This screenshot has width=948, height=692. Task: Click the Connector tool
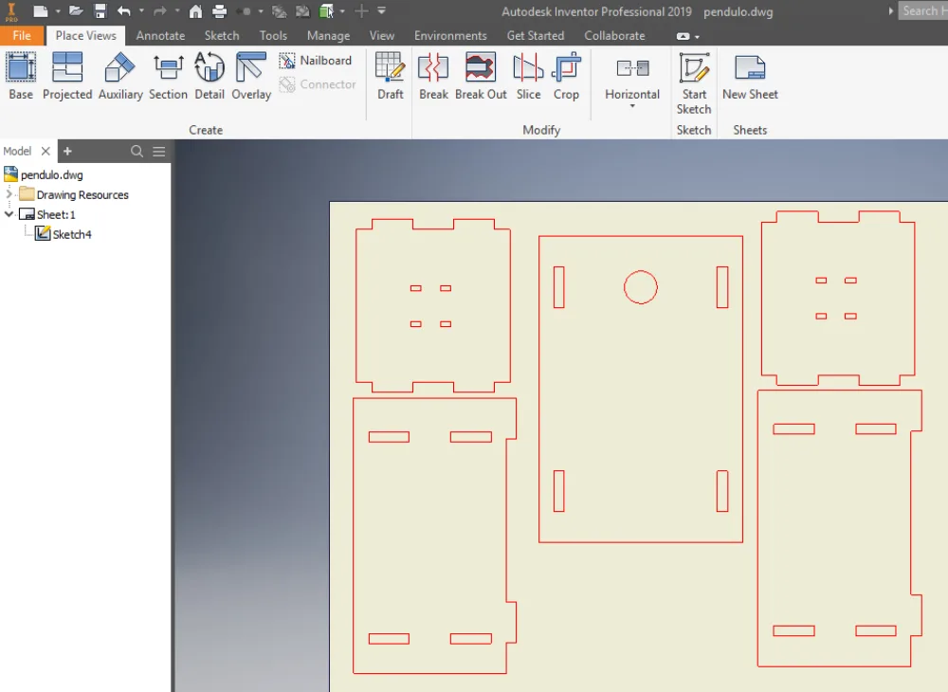318,84
